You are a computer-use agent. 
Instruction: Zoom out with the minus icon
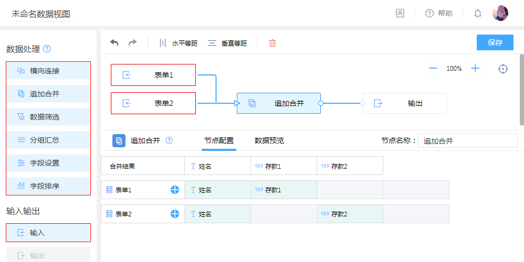(x=433, y=69)
